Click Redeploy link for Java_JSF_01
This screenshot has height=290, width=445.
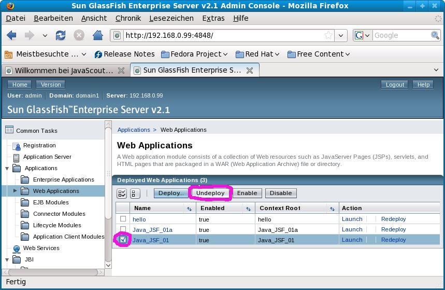[x=393, y=240]
